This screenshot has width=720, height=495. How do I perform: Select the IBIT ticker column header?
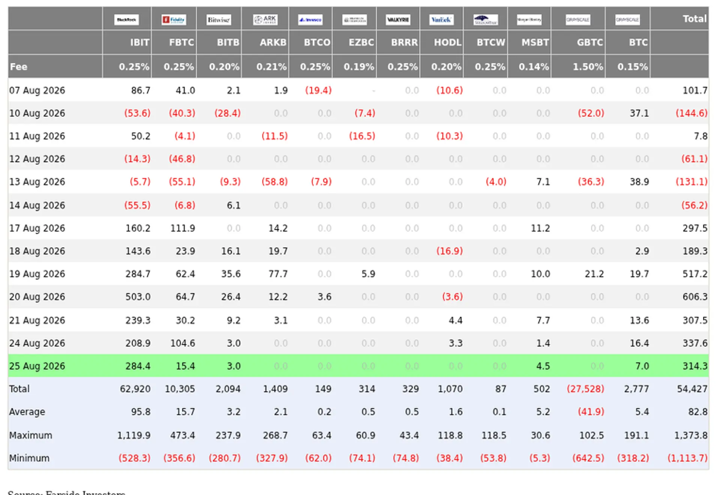pyautogui.click(x=139, y=42)
